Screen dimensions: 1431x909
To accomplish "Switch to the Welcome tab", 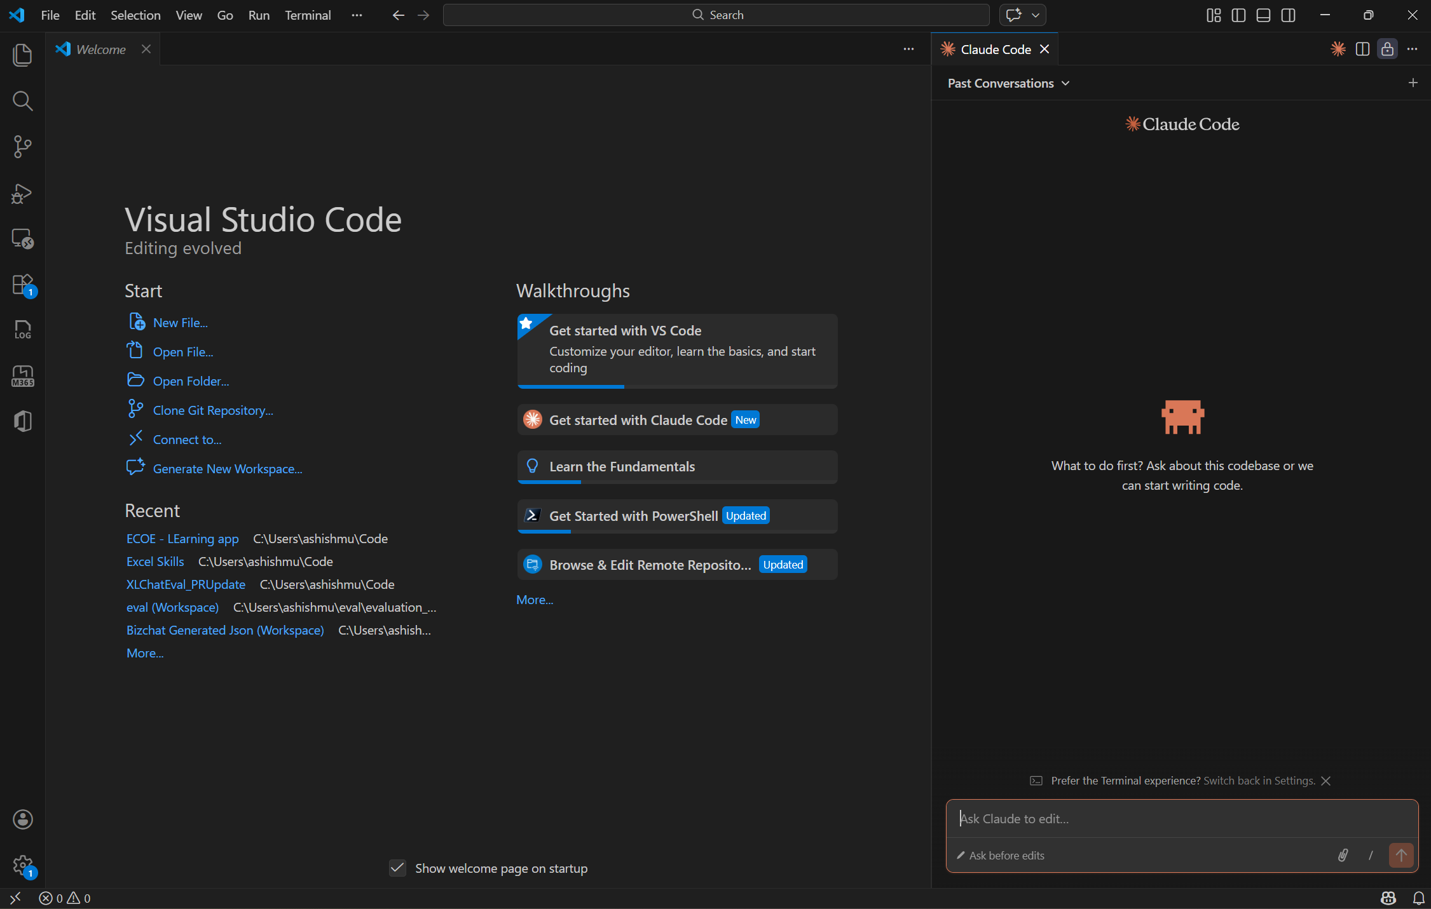I will click(100, 49).
